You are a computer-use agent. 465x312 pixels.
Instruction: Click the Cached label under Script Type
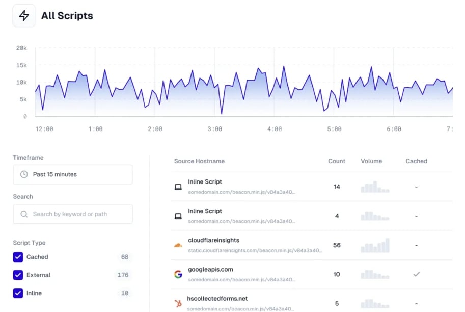pos(37,257)
